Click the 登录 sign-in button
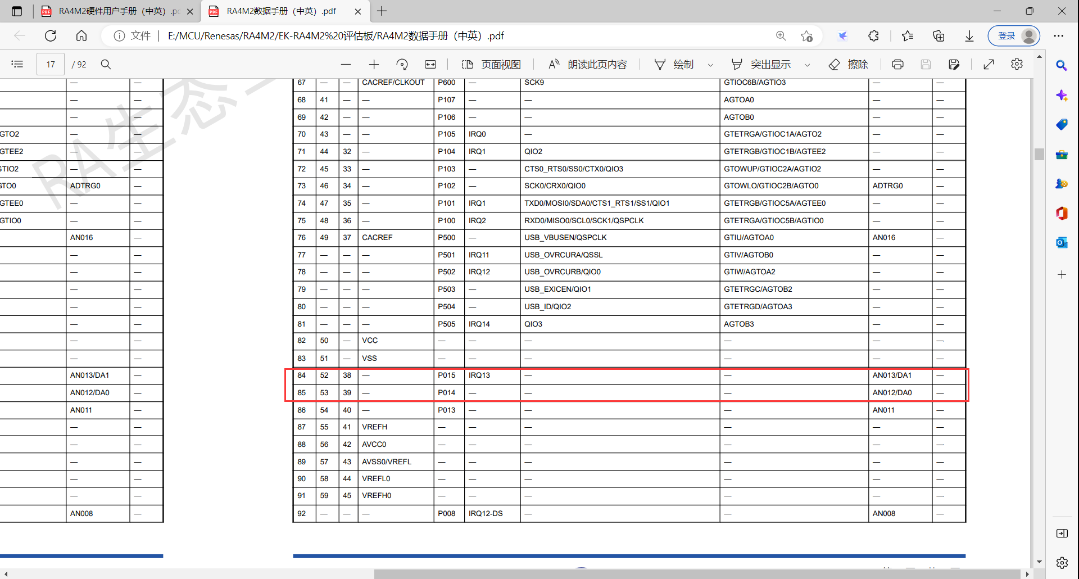The width and height of the screenshot is (1079, 579). [1014, 36]
